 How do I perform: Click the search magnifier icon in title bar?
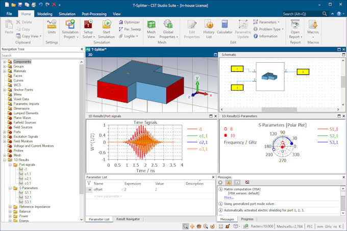coord(325,14)
